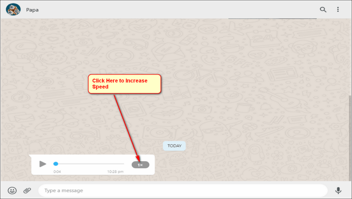Click the TODAY date label
This screenshot has width=352, height=199.
[174, 146]
